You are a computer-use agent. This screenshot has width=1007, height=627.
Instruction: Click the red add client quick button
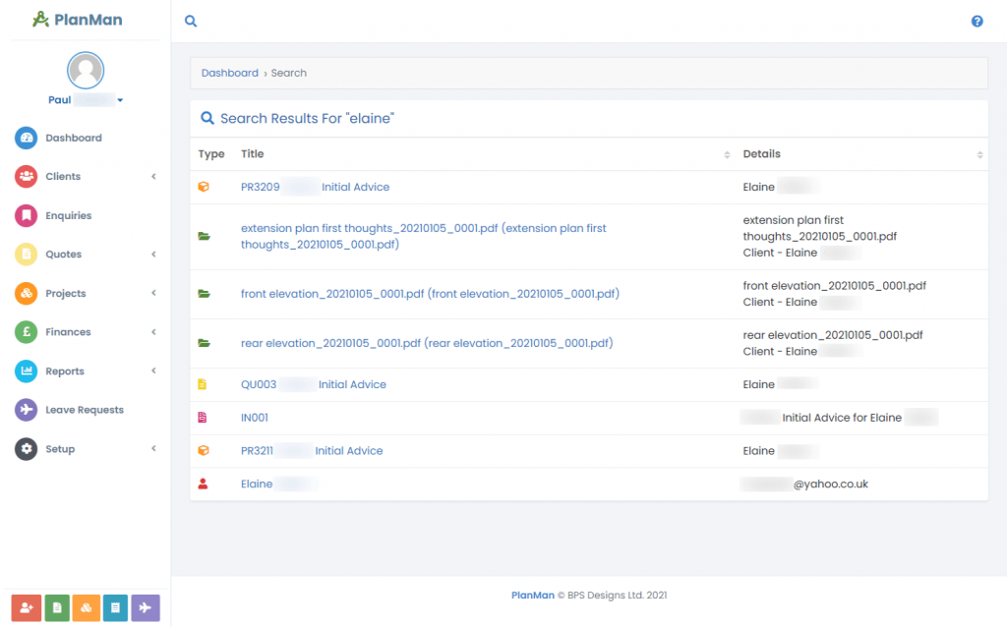click(x=27, y=607)
